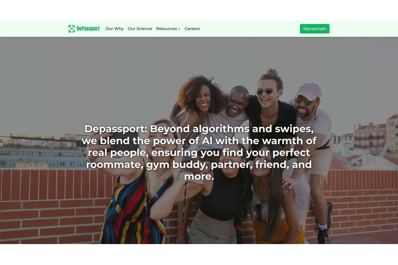Click the empty navbar space before Signup/Login
Viewport: 398px width, 265px height.
click(249, 29)
